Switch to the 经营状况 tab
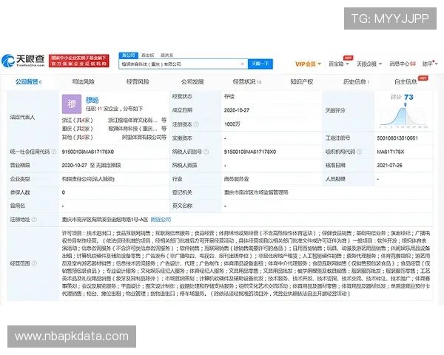 pyautogui.click(x=247, y=82)
